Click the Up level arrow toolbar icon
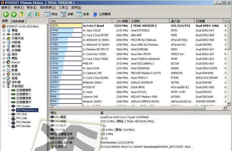 click(x=21, y=14)
